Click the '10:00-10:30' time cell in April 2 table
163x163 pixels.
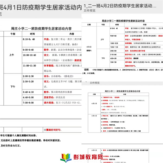coord(114,43)
